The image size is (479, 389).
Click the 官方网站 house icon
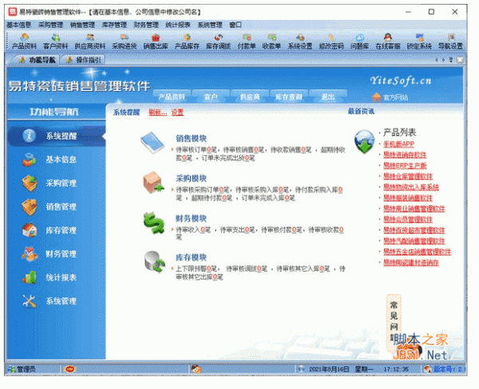tap(376, 97)
